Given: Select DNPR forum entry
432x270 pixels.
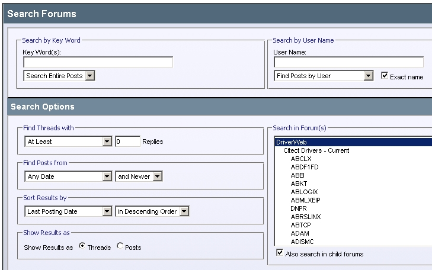Looking at the screenshot, I should click(x=299, y=208).
